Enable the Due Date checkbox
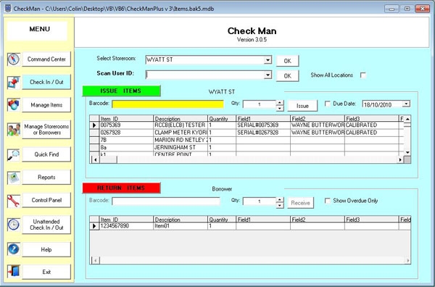 (328, 104)
